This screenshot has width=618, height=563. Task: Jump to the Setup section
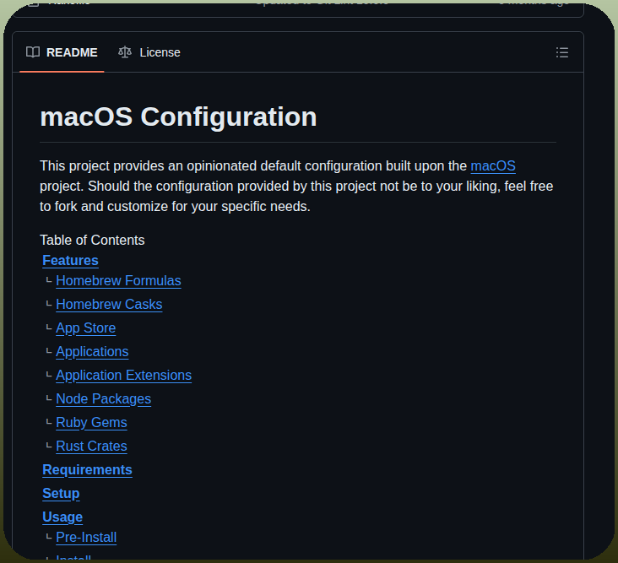click(61, 493)
